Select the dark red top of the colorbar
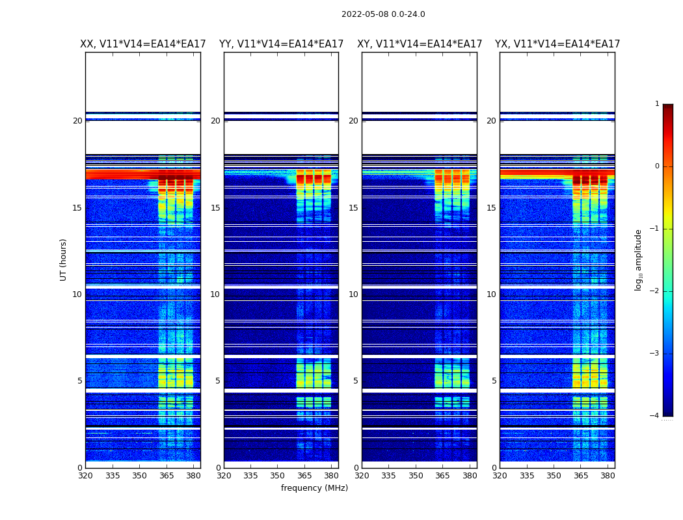This screenshot has height=520, width=683. pos(668,107)
